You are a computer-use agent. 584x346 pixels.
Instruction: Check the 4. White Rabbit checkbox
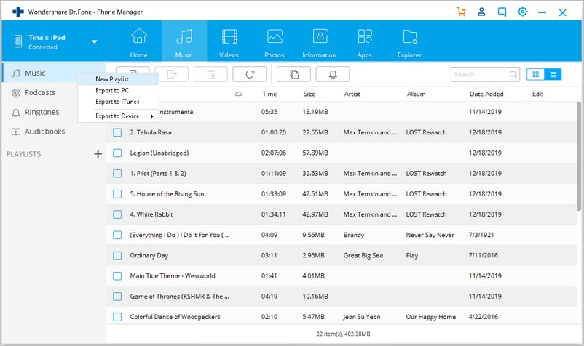[x=117, y=214]
